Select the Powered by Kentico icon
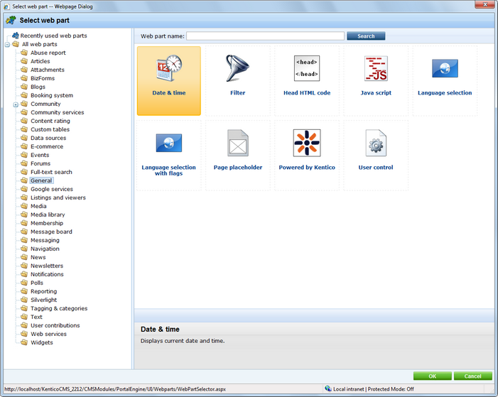The image size is (498, 397). (306, 143)
